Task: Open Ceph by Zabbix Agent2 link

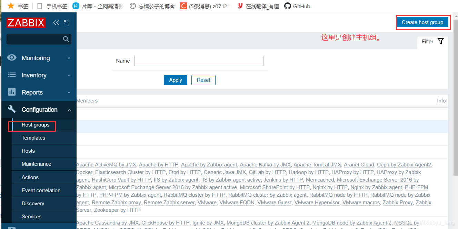Action: point(404,165)
